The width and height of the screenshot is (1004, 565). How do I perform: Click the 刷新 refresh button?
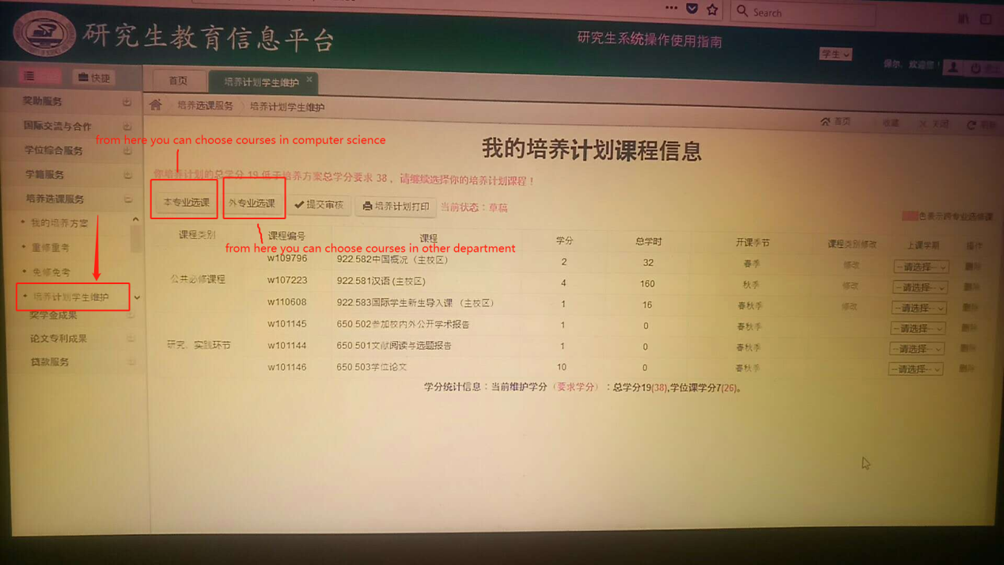click(x=982, y=125)
